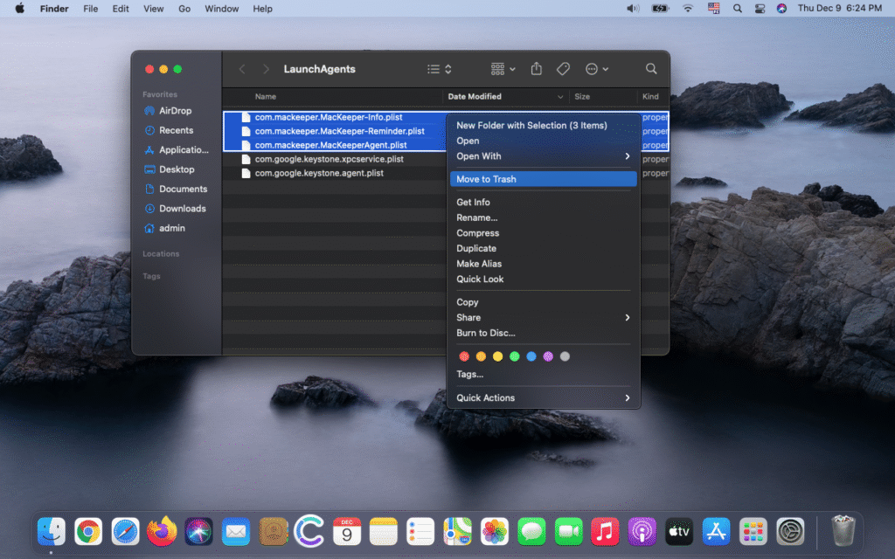Viewport: 895px width, 559px height.
Task: Select the com.google.keystone.agent.plist file
Action: coord(318,174)
